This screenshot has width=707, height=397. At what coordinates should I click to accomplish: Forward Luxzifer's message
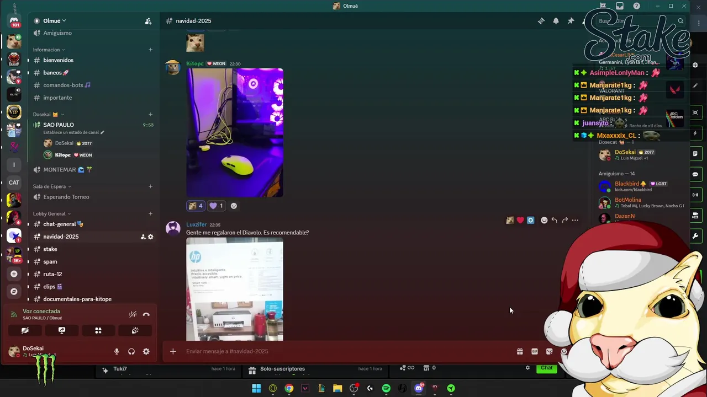[x=564, y=220]
